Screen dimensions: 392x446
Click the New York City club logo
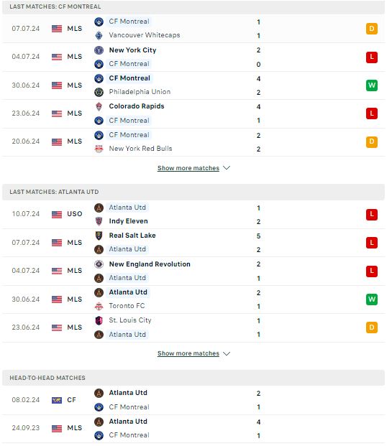pyautogui.click(x=99, y=50)
